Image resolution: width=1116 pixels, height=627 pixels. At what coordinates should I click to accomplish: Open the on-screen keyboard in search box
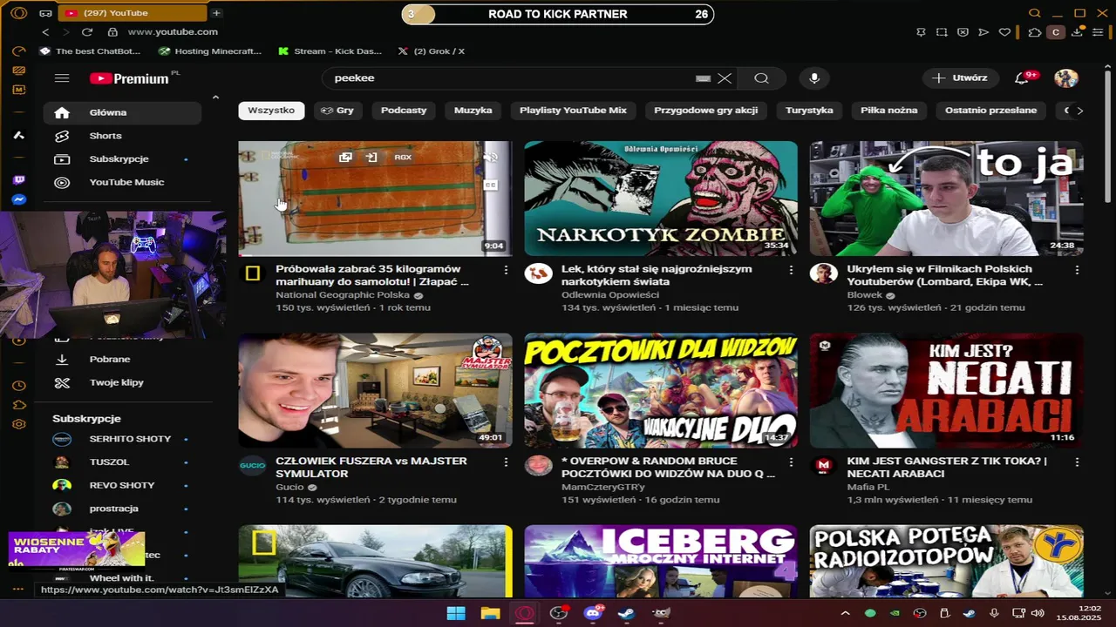(x=703, y=78)
